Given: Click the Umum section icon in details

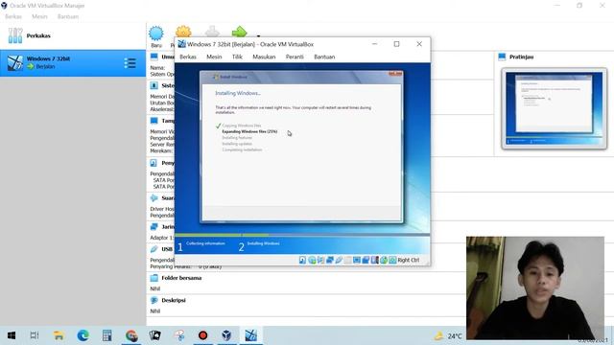Looking at the screenshot, I should pos(153,57).
